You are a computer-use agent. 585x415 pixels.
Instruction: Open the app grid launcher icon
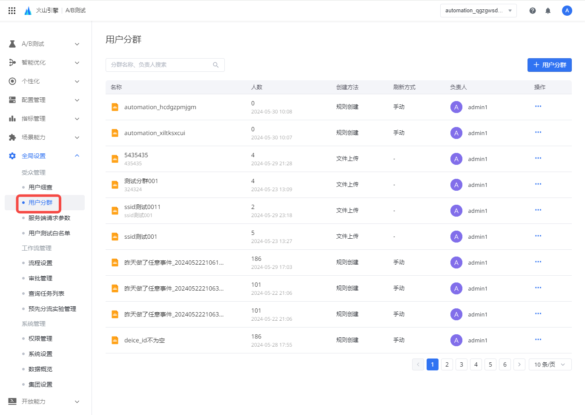click(x=12, y=11)
